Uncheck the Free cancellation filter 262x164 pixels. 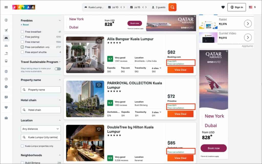[22, 47]
